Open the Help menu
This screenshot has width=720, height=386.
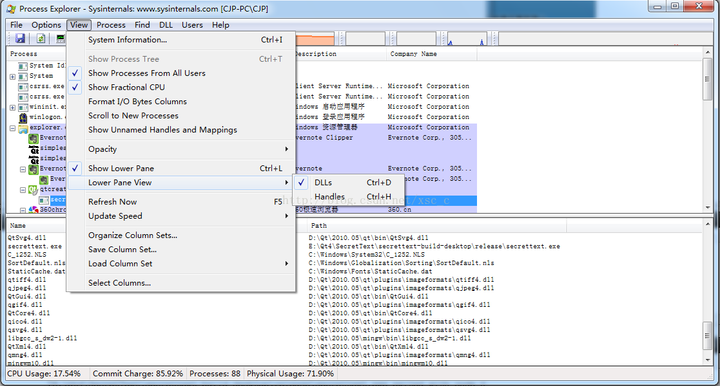[220, 24]
